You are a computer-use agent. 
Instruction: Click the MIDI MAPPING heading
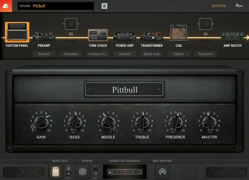click(x=162, y=161)
